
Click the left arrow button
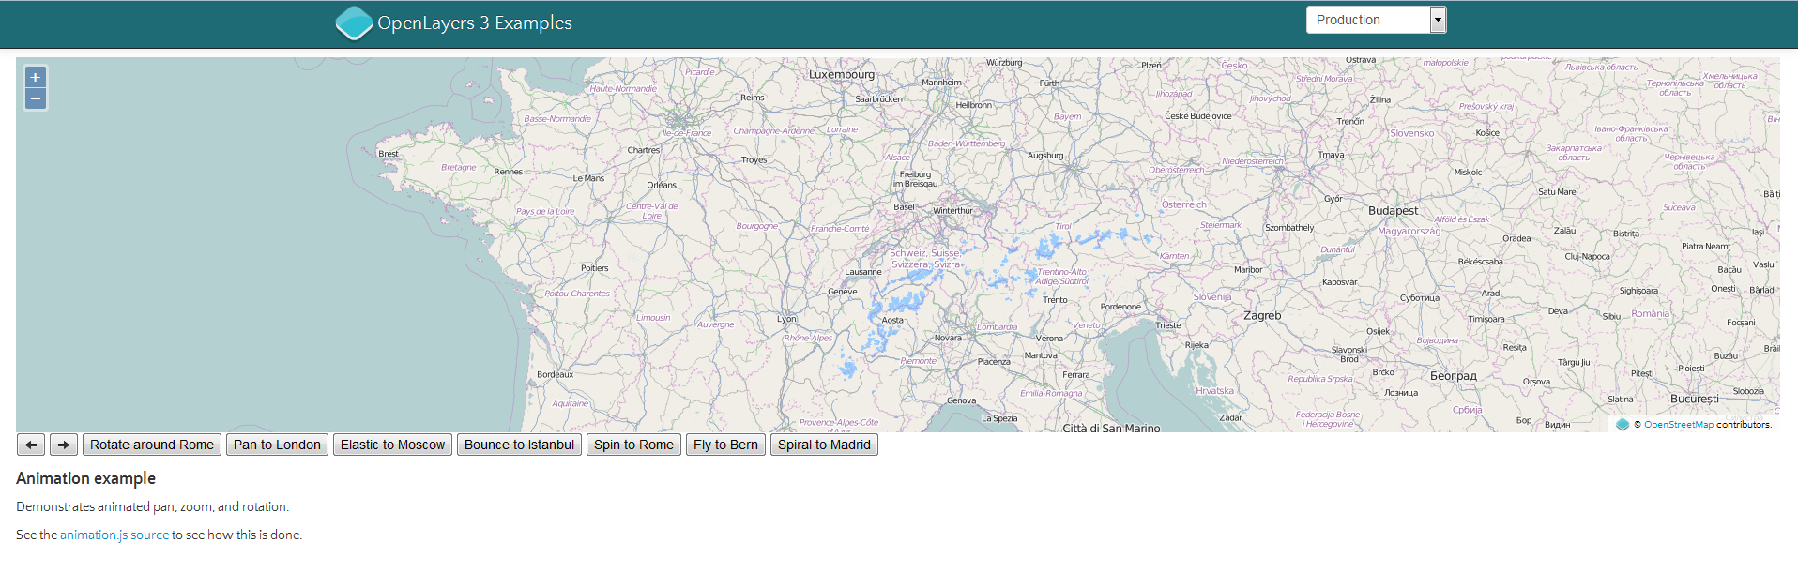point(31,445)
